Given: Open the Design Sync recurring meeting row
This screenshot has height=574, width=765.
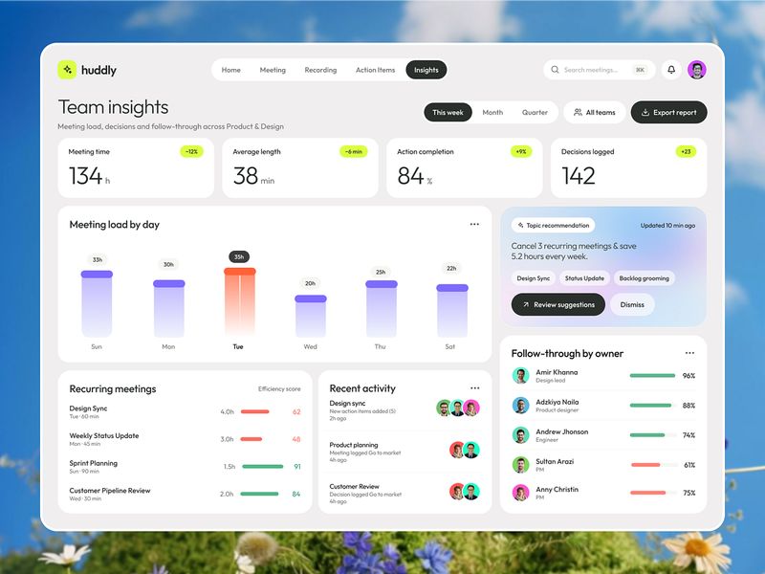Looking at the screenshot, I should pyautogui.click(x=185, y=412).
